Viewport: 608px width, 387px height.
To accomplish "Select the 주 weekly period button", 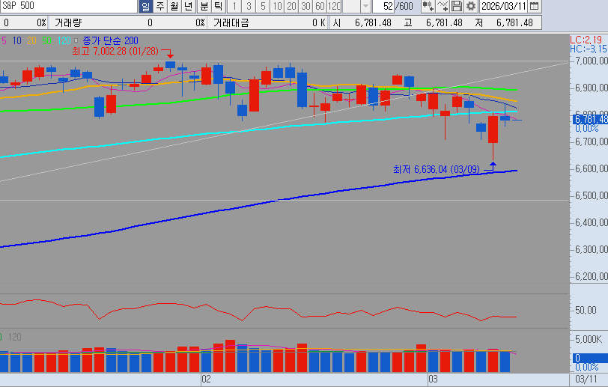I will (x=160, y=6).
